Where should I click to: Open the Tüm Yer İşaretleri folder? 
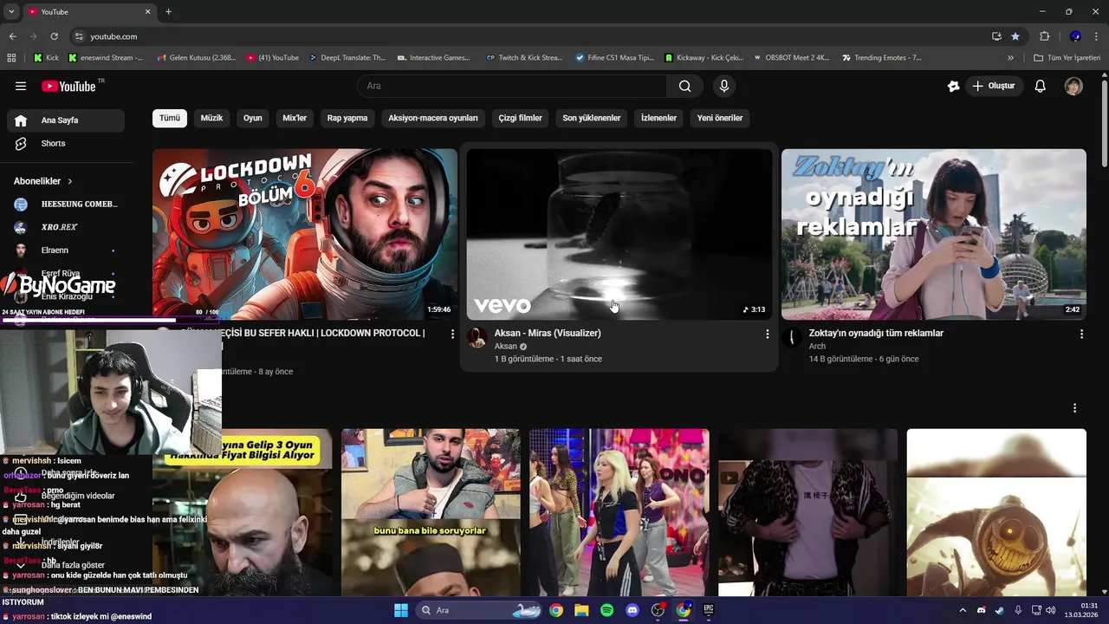1068,58
